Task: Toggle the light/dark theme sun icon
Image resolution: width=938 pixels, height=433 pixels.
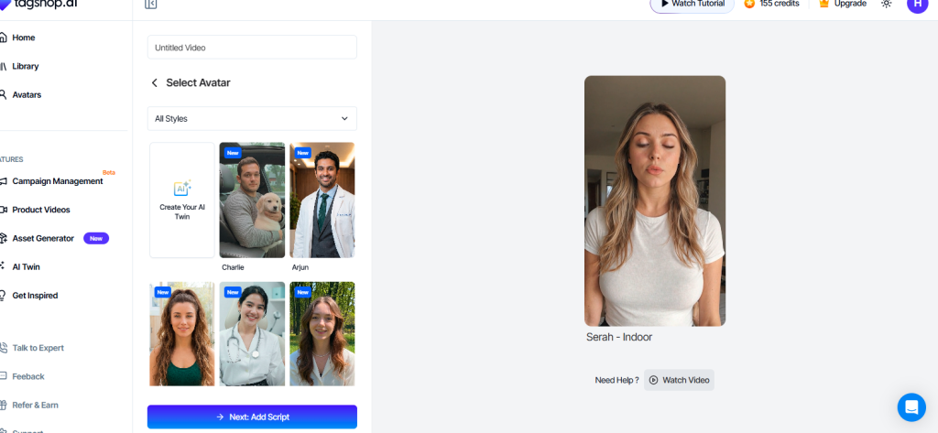Action: point(887,4)
